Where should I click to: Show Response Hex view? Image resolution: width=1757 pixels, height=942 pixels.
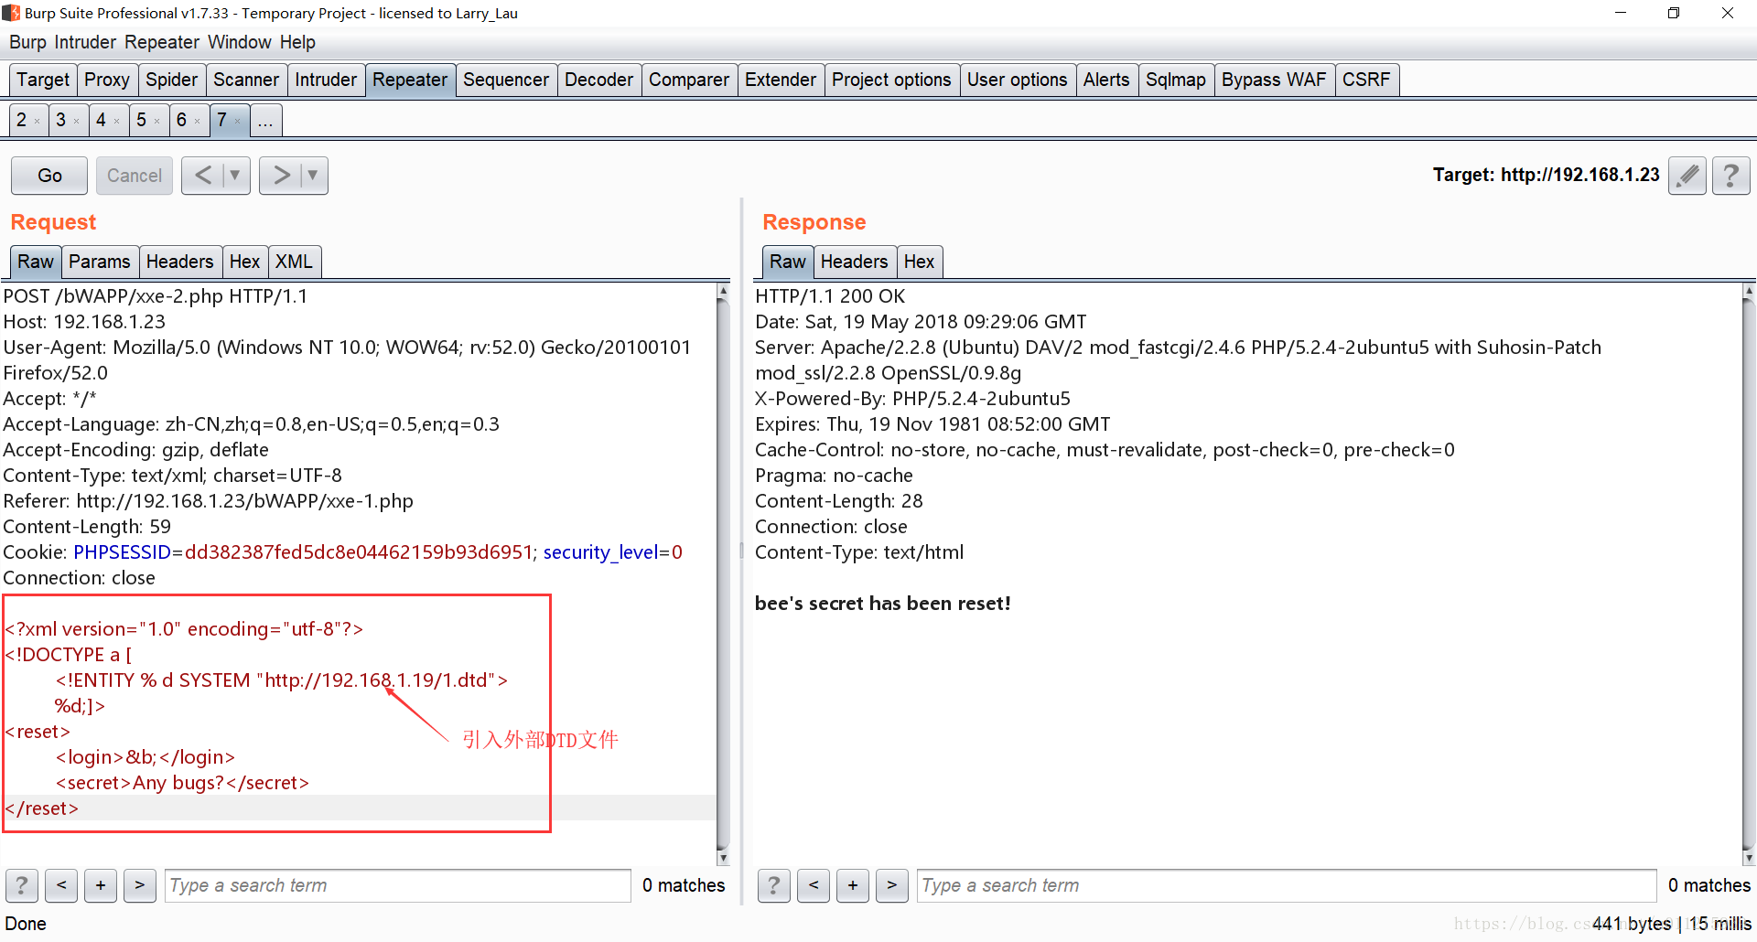(919, 262)
